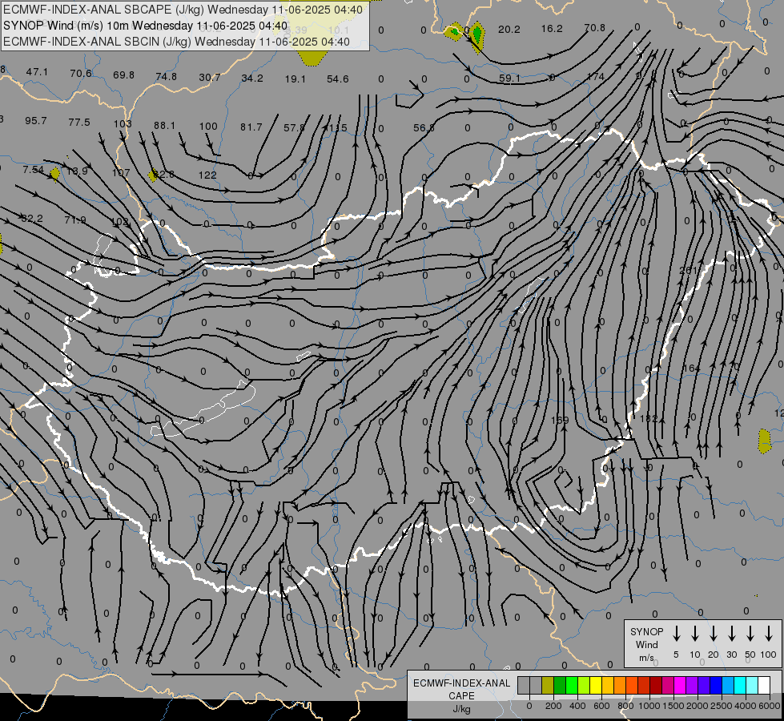Click the 174 value on the map

pos(596,77)
